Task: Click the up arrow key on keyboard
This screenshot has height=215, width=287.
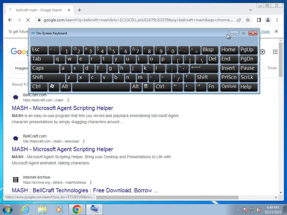Action: [189, 78]
